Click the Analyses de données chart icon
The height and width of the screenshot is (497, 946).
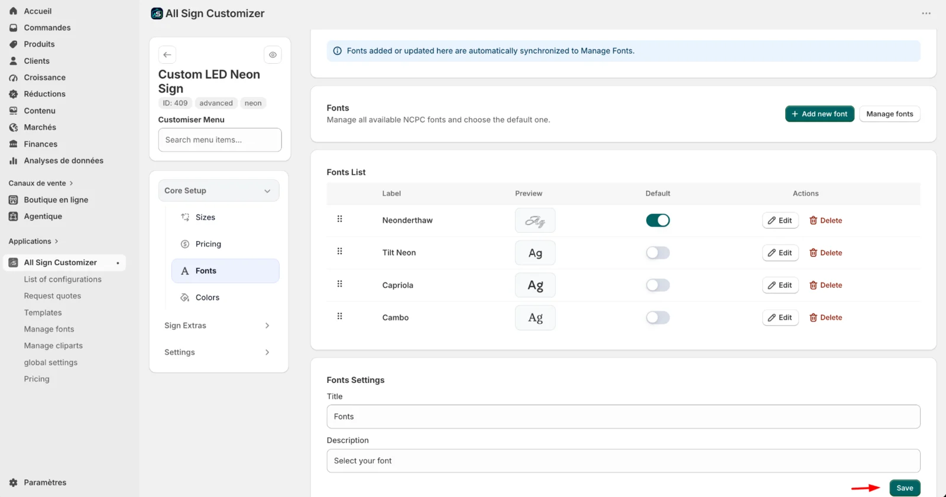(13, 161)
